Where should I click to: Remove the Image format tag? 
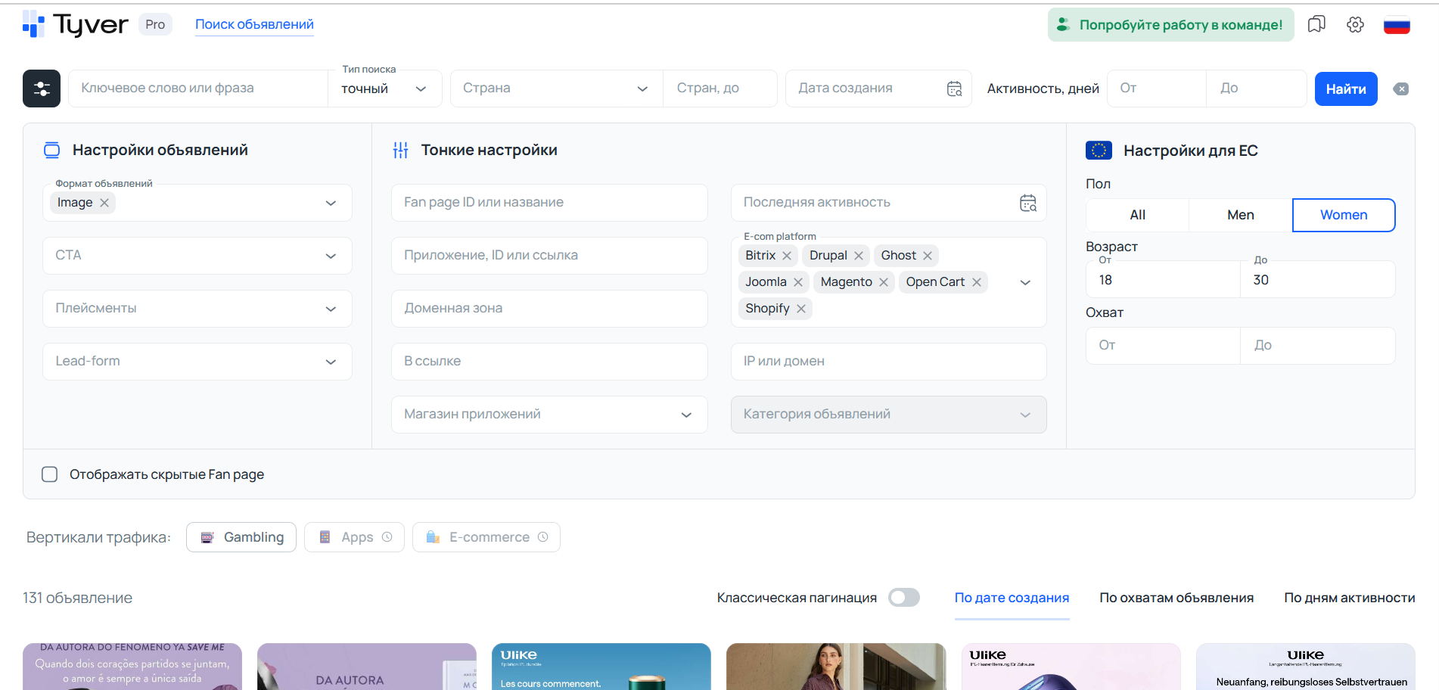(x=104, y=203)
